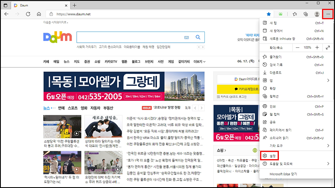Viewport: 335px width, 188px height.
Task: Select 웹 캡처 in the menu
Action: [x=296, y=114]
